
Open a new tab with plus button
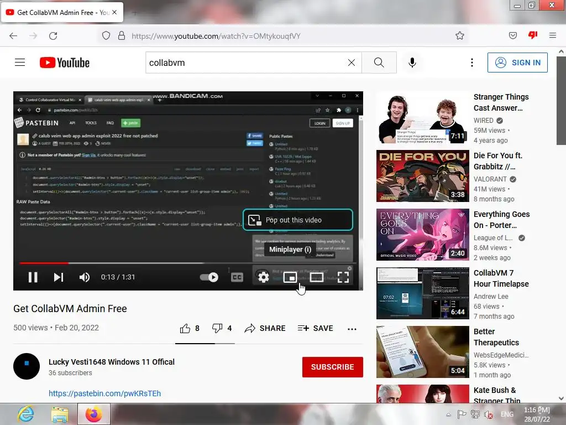coord(134,13)
